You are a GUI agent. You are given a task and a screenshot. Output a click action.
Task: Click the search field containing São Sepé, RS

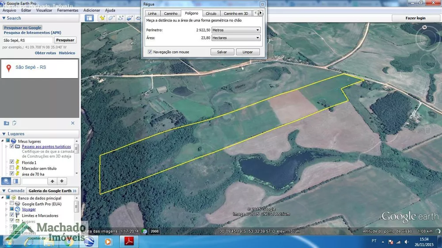[27, 40]
